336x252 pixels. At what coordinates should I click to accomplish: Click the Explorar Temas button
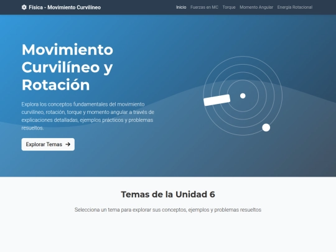48,144
